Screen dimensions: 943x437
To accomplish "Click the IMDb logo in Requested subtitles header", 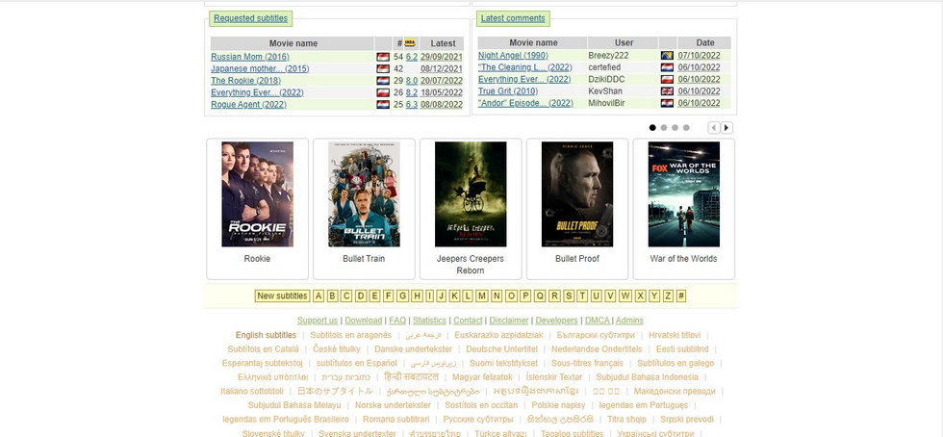I will [x=410, y=42].
